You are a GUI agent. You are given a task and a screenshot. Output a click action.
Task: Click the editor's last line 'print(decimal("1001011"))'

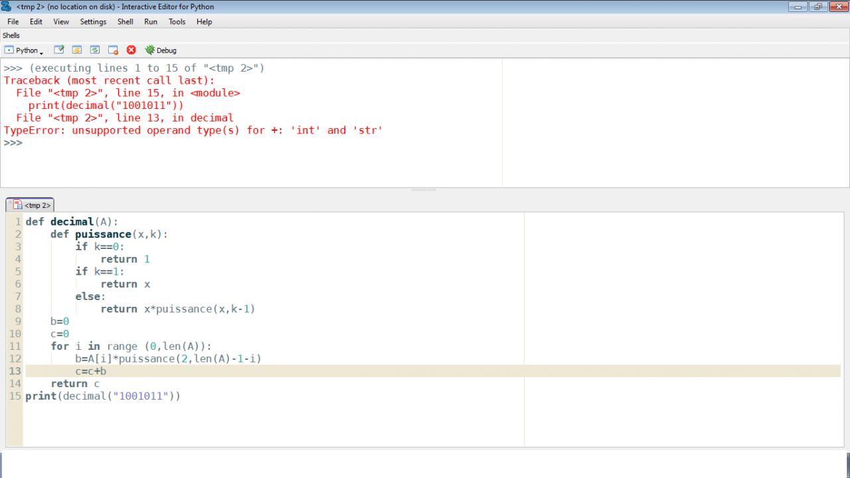coord(103,396)
